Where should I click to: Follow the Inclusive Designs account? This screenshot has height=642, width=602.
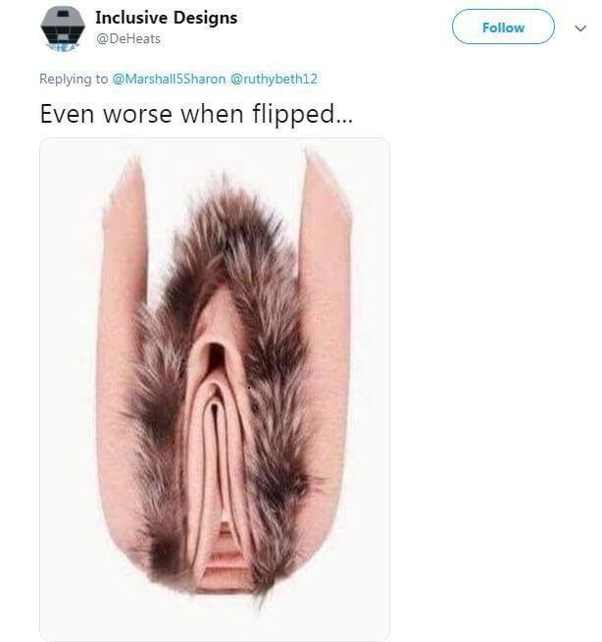(503, 27)
